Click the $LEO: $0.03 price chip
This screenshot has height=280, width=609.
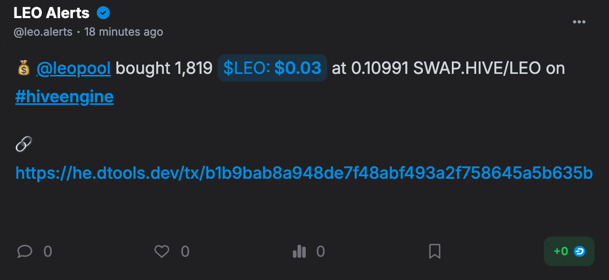[x=272, y=68]
